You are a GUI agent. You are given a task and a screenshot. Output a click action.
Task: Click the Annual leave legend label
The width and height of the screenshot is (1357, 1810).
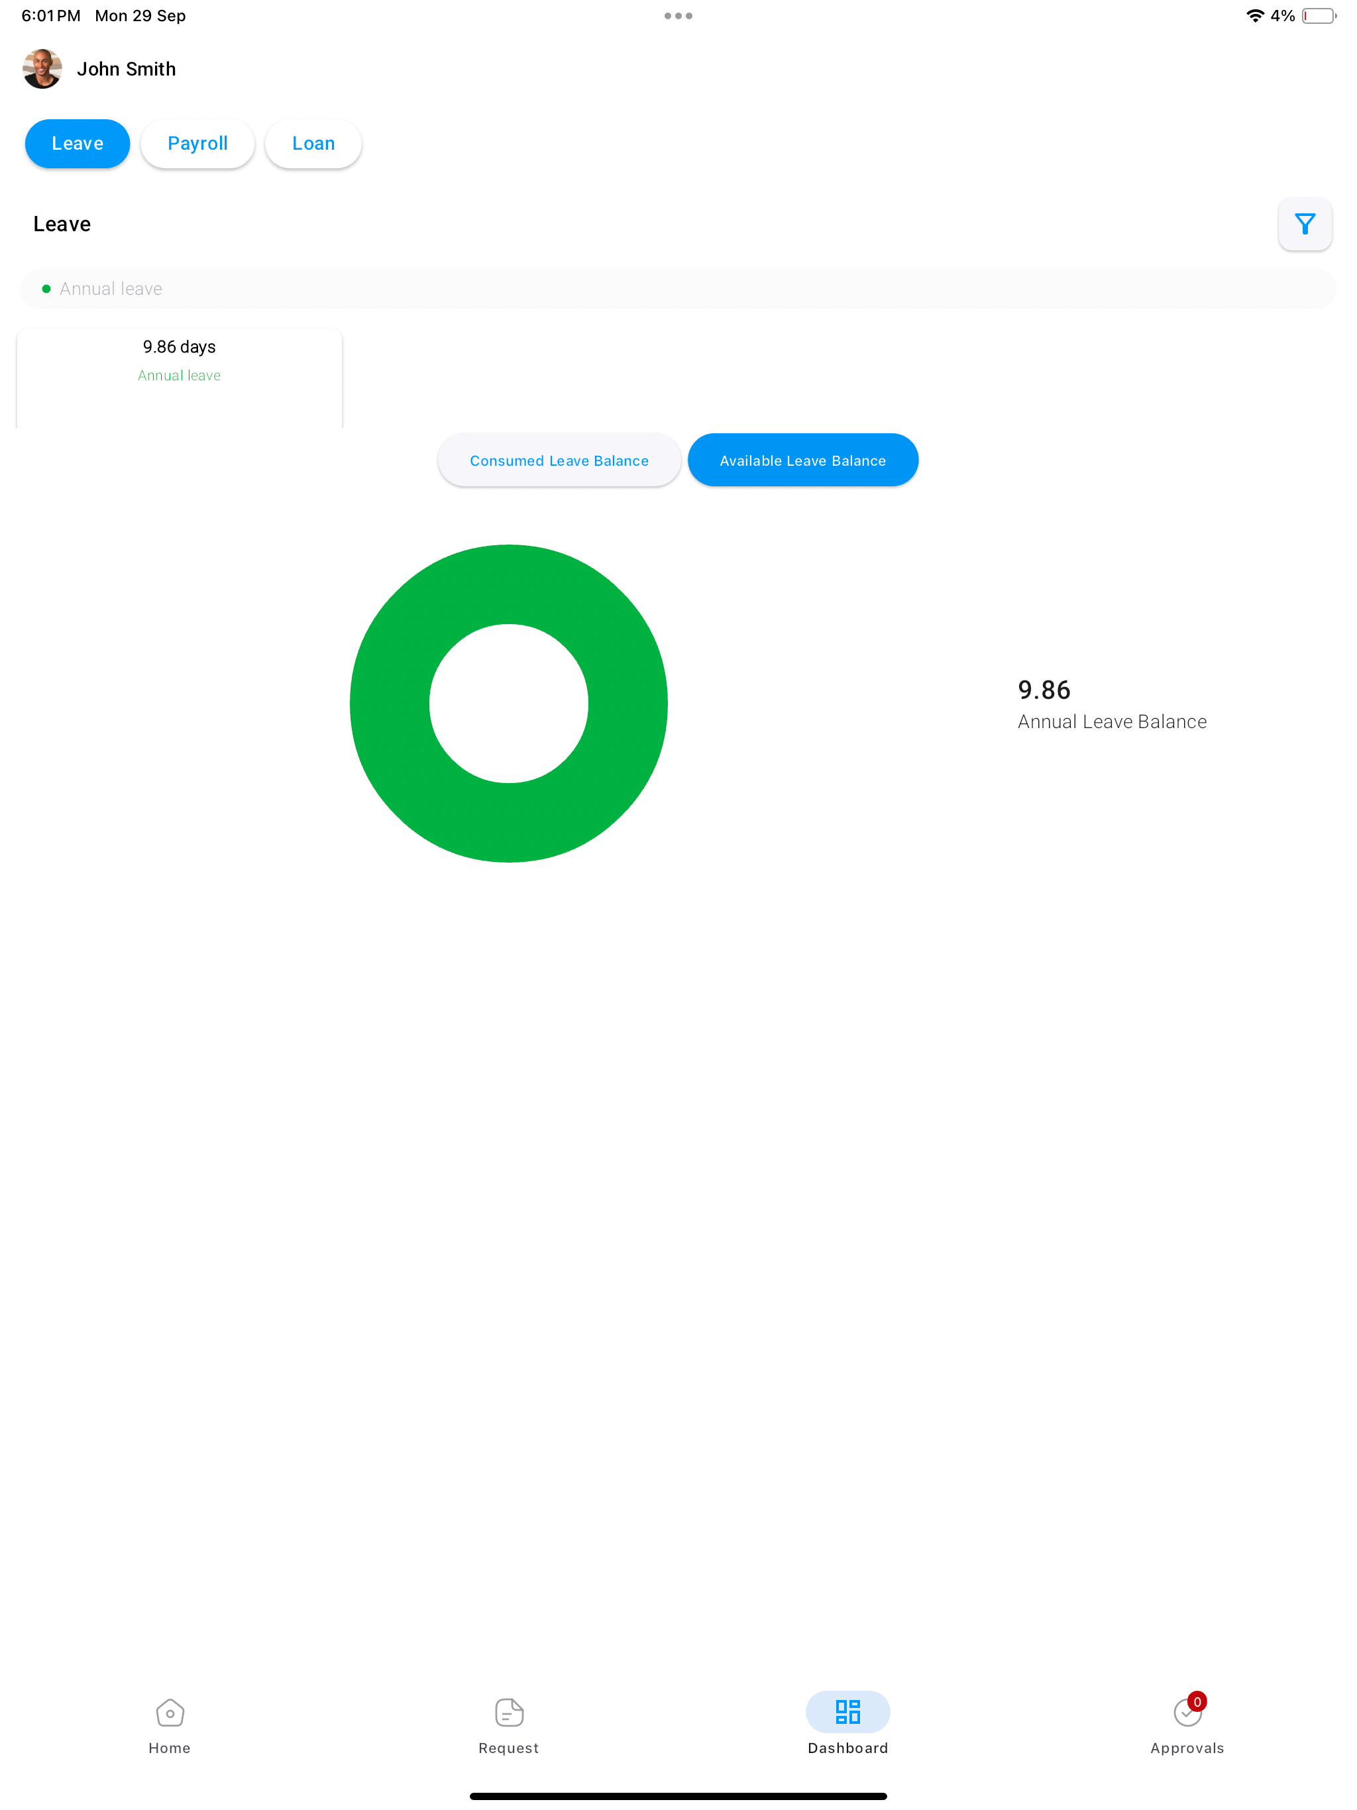coord(111,289)
